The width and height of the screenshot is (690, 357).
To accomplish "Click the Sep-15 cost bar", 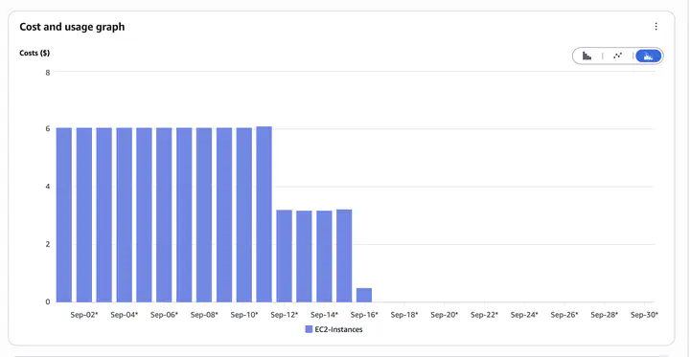I will point(344,256).
